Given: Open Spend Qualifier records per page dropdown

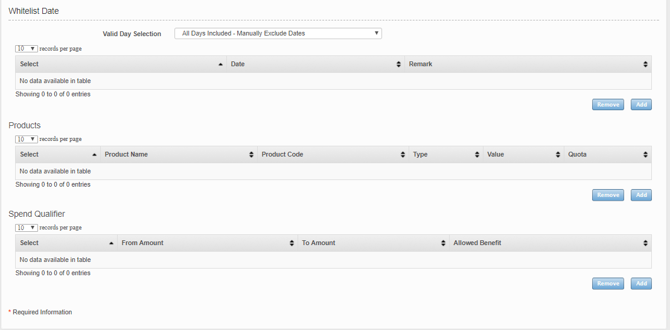Looking at the screenshot, I should (27, 228).
